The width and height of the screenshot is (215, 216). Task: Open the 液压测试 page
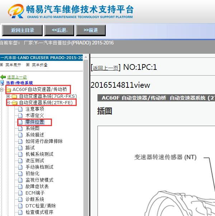click(35, 160)
